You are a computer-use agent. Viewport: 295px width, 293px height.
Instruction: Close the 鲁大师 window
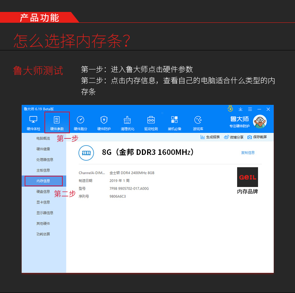(268, 109)
